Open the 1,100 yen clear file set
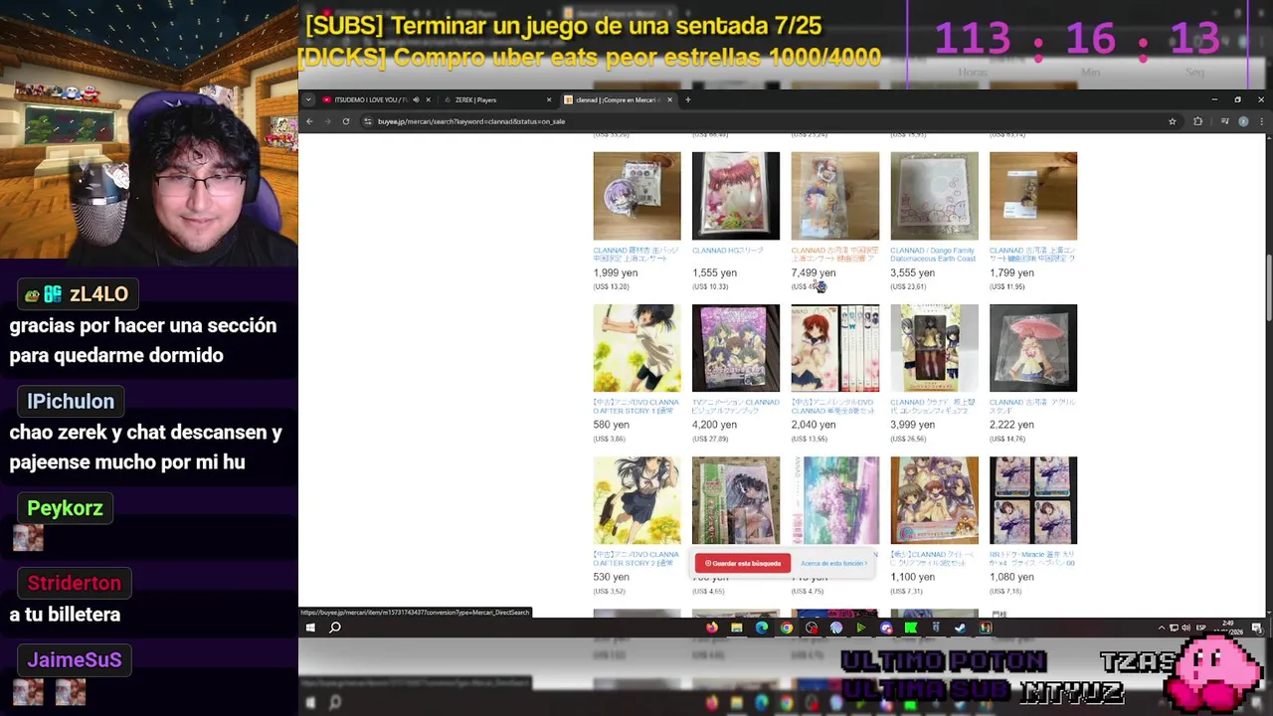The height and width of the screenshot is (716, 1273). pyautogui.click(x=934, y=500)
